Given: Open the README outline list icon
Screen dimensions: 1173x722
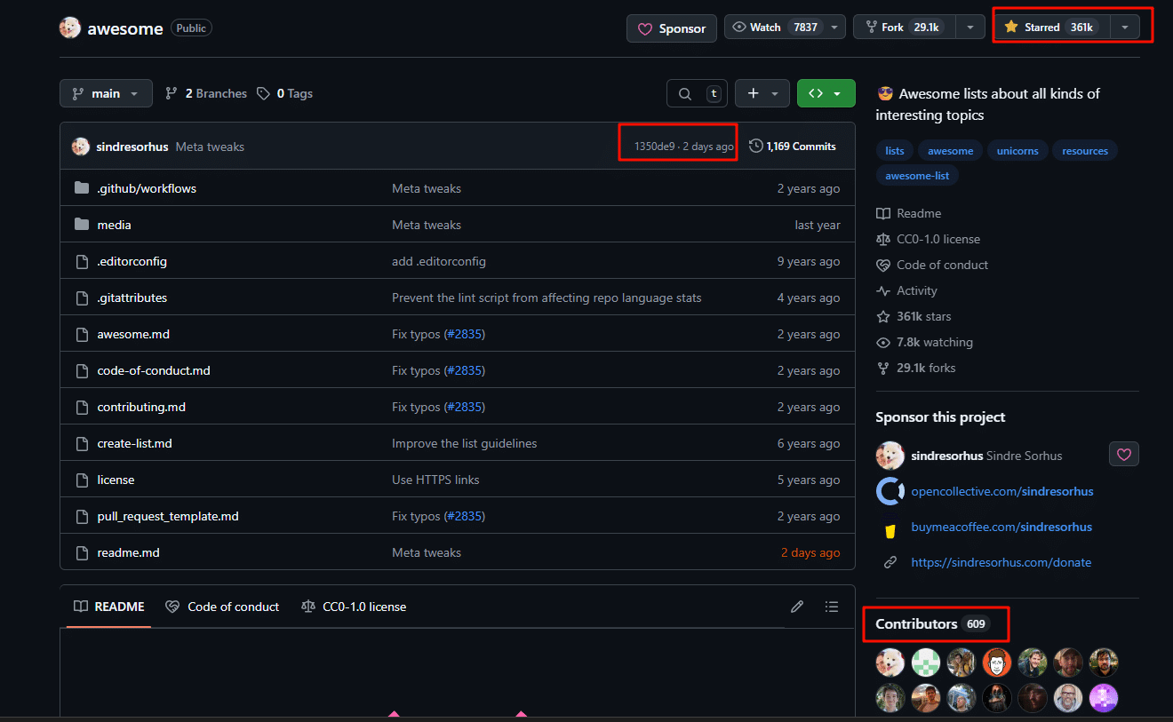Looking at the screenshot, I should (x=832, y=607).
